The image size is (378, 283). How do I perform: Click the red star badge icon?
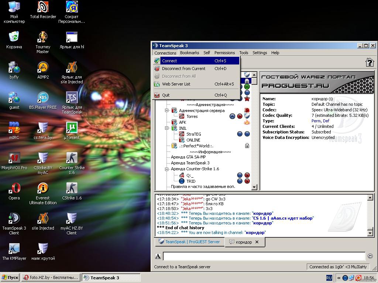click(x=247, y=98)
